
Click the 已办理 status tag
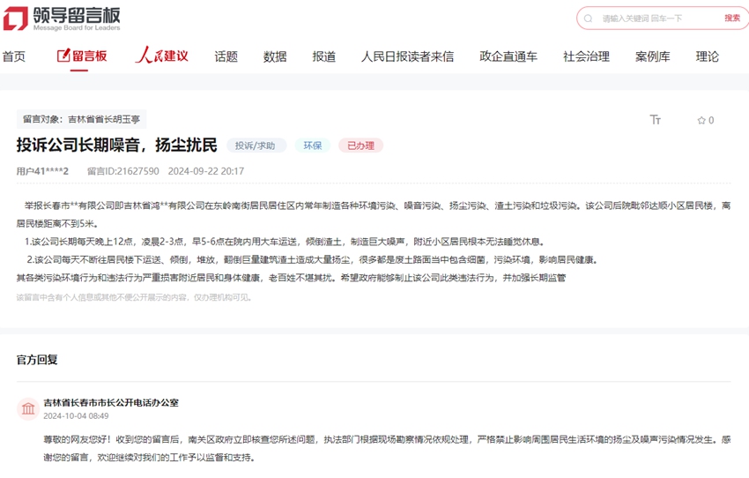(x=360, y=146)
